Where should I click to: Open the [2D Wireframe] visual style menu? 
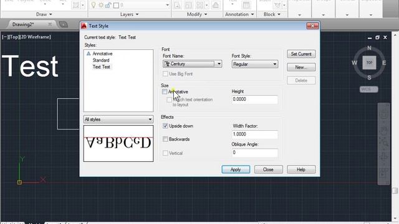pos(36,37)
